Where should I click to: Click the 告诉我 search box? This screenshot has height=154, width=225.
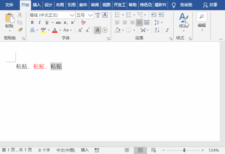click(x=186, y=5)
